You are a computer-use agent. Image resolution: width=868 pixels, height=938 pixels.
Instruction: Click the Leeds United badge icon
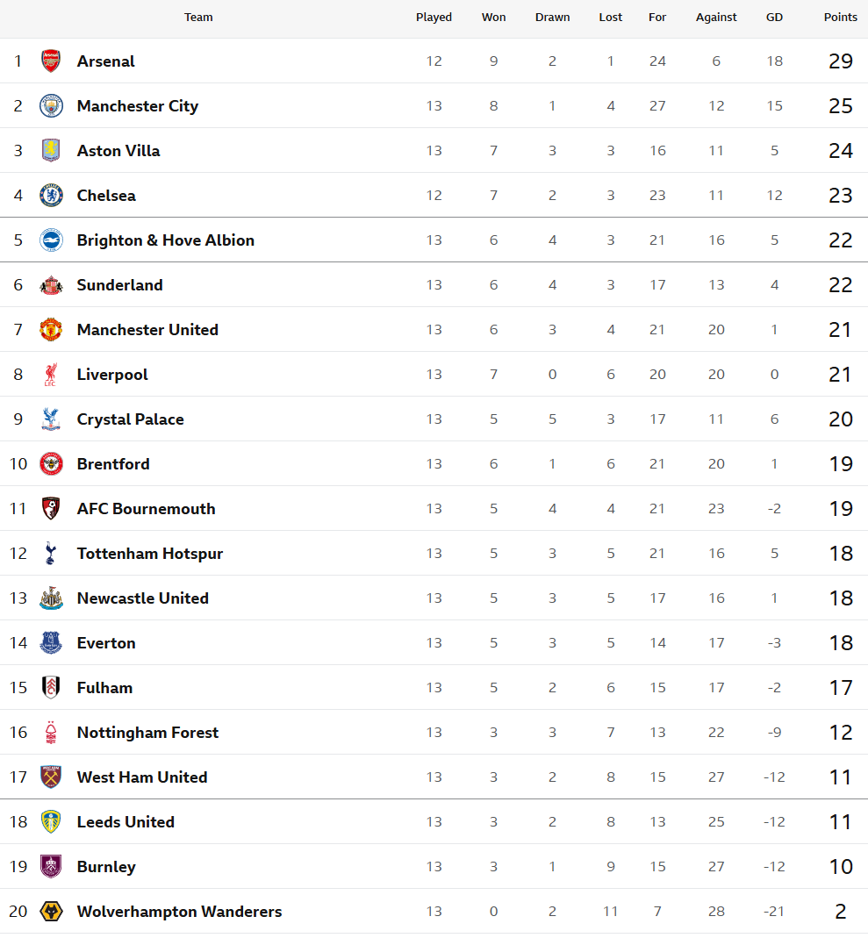click(51, 822)
